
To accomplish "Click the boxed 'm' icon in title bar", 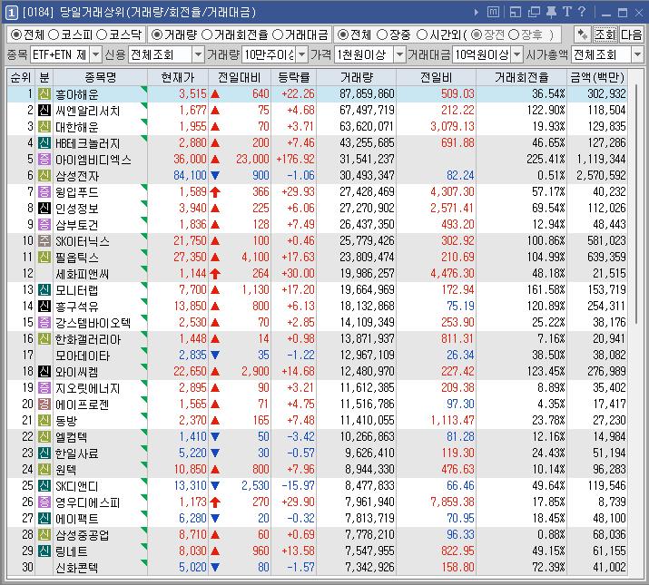I will coord(493,12).
